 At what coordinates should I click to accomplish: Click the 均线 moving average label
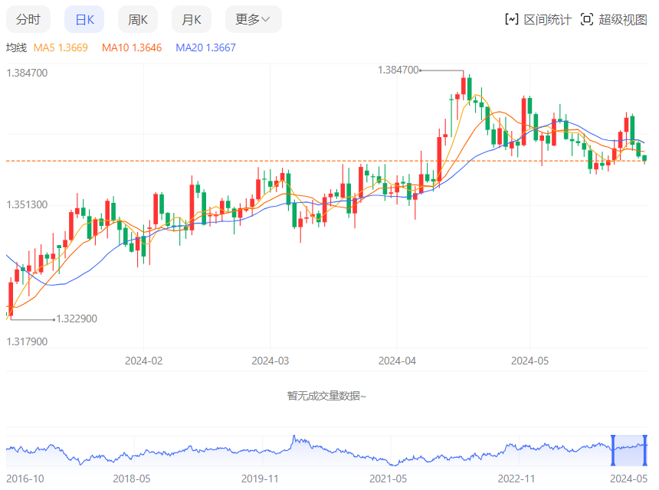16,47
